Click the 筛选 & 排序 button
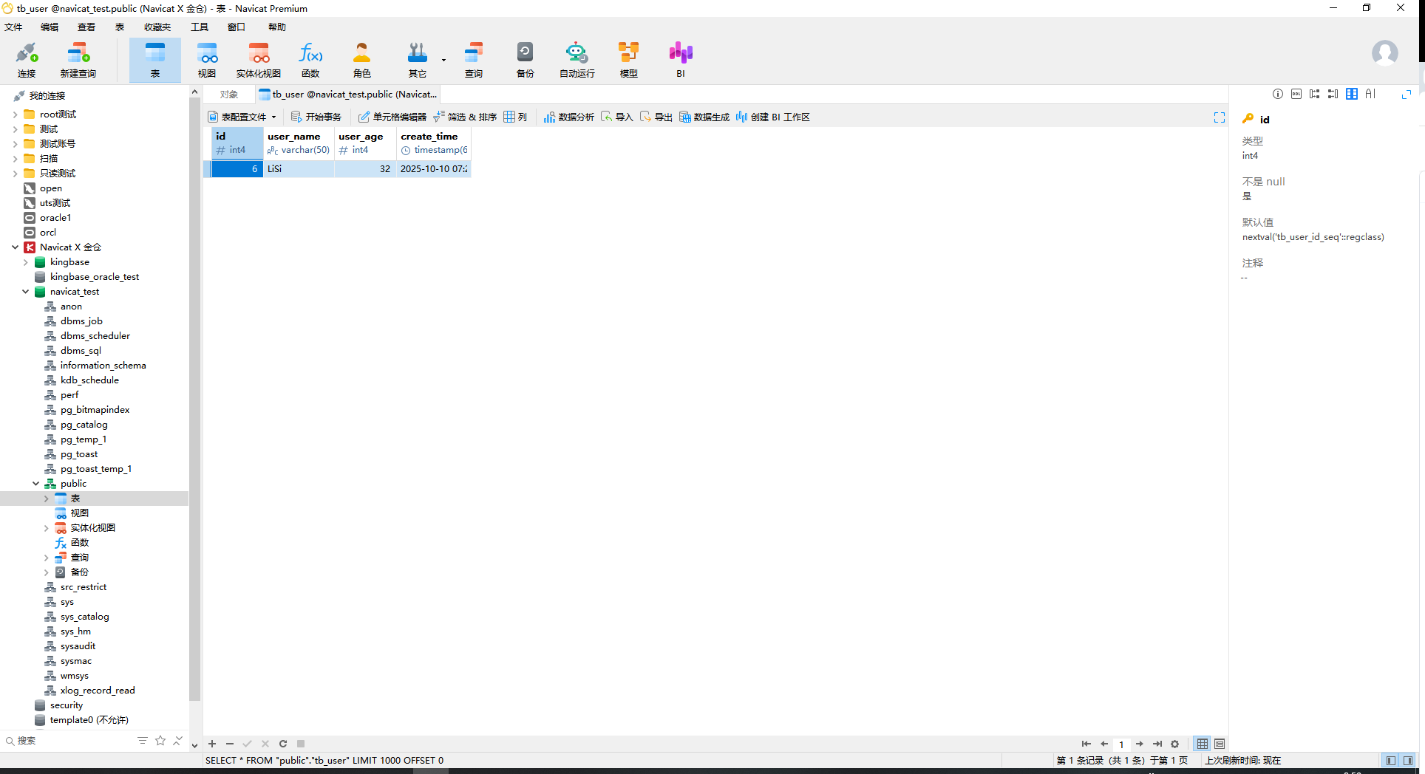Viewport: 1425px width, 774px height. point(465,117)
